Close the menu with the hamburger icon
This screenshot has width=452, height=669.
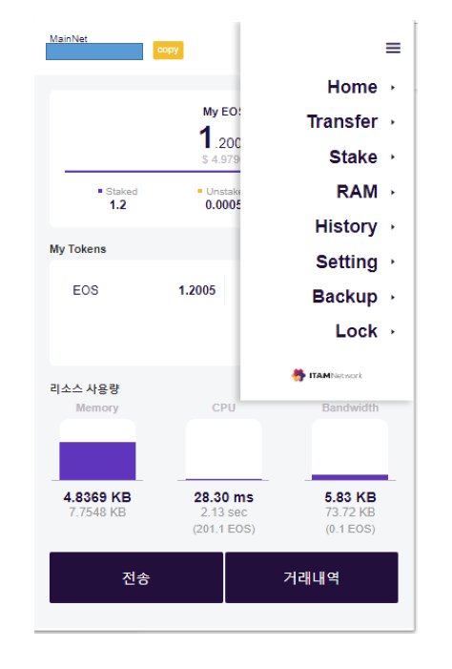(x=393, y=48)
